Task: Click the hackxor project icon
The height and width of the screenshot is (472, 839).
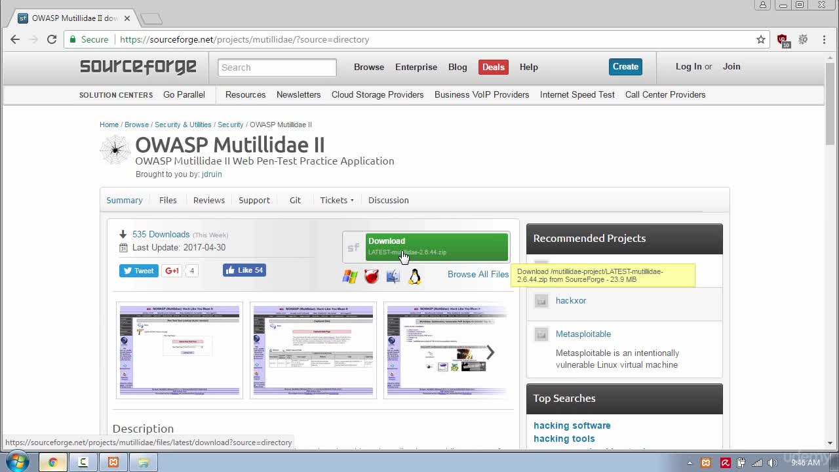Action: (541, 301)
